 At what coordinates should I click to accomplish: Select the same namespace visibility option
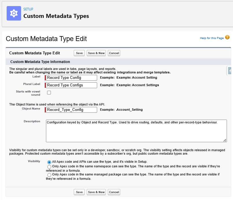(x=49, y=167)
